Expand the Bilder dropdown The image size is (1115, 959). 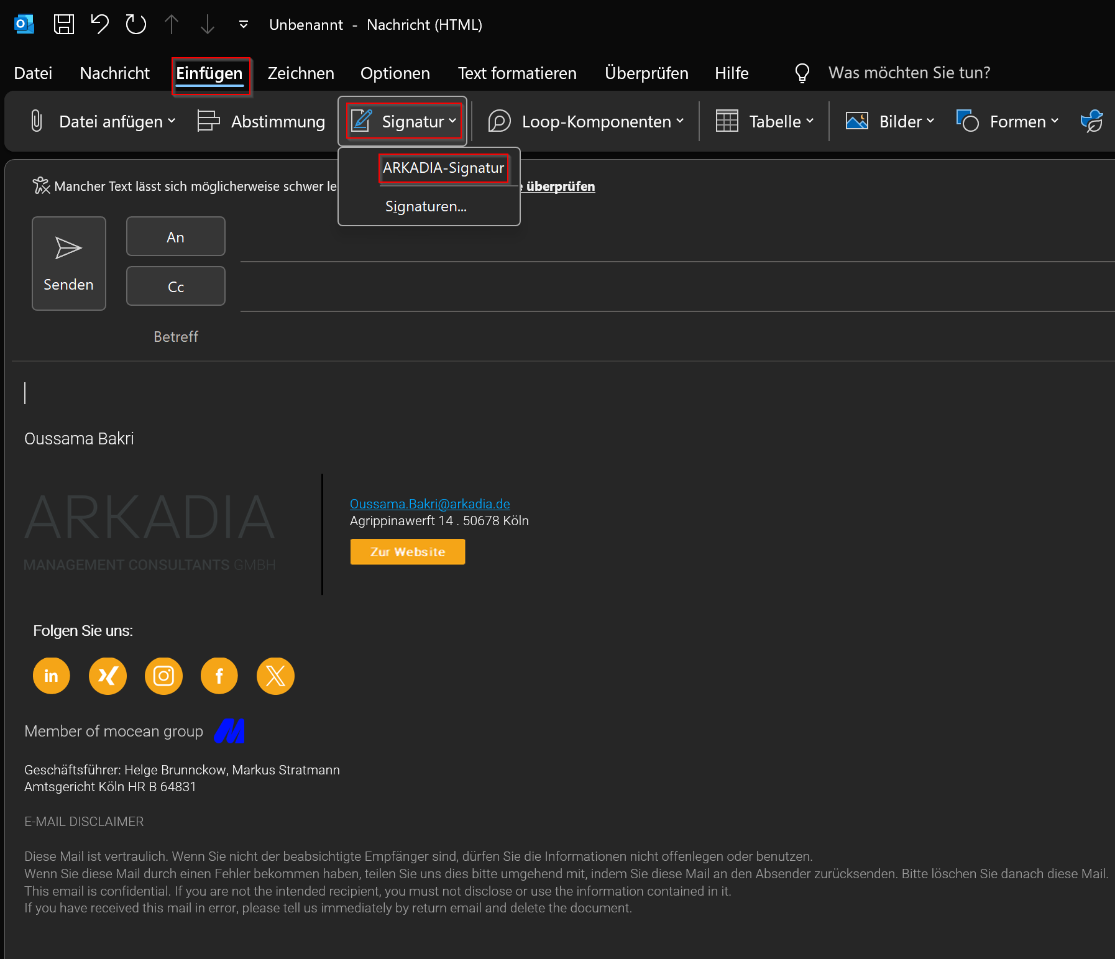(x=930, y=121)
